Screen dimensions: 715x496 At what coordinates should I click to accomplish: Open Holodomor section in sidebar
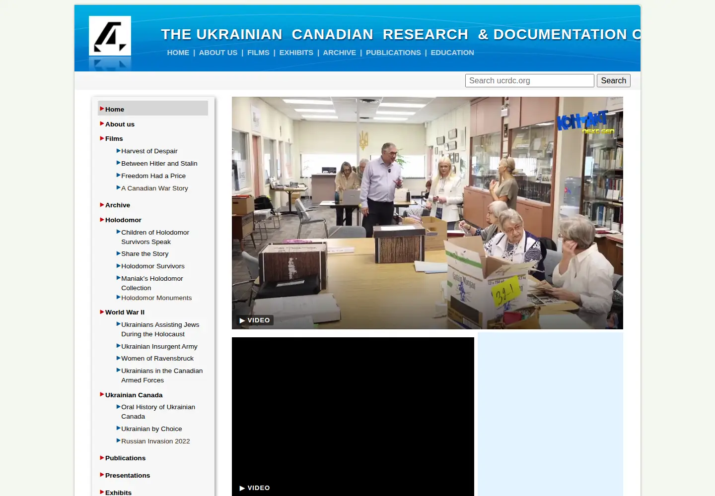tap(123, 220)
